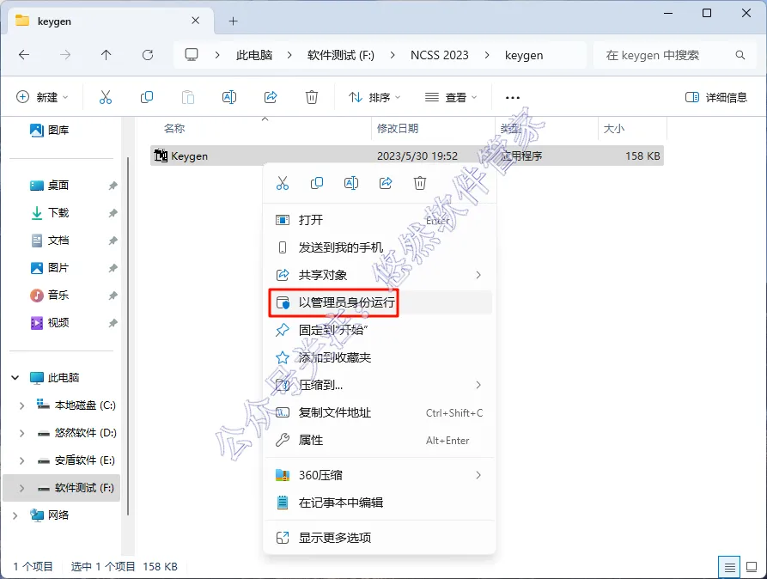767x579 pixels.
Task: Choose 添加到收藏夹
Action: coord(380,357)
